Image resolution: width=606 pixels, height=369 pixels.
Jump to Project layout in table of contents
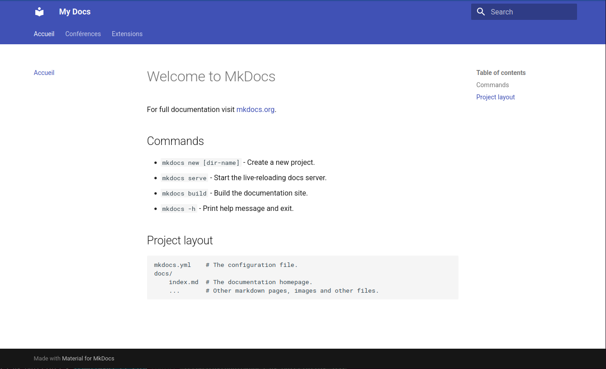tap(496, 97)
